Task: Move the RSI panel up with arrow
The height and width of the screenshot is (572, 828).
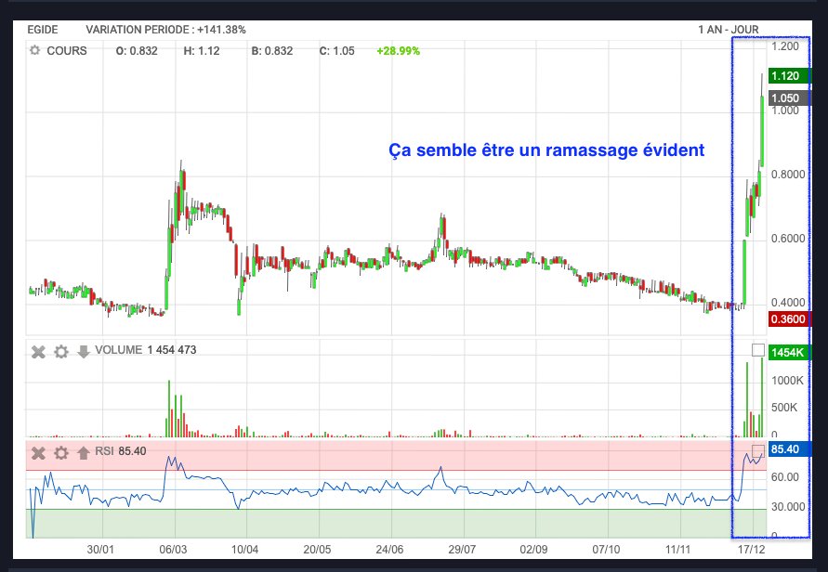Action: pyautogui.click(x=83, y=453)
